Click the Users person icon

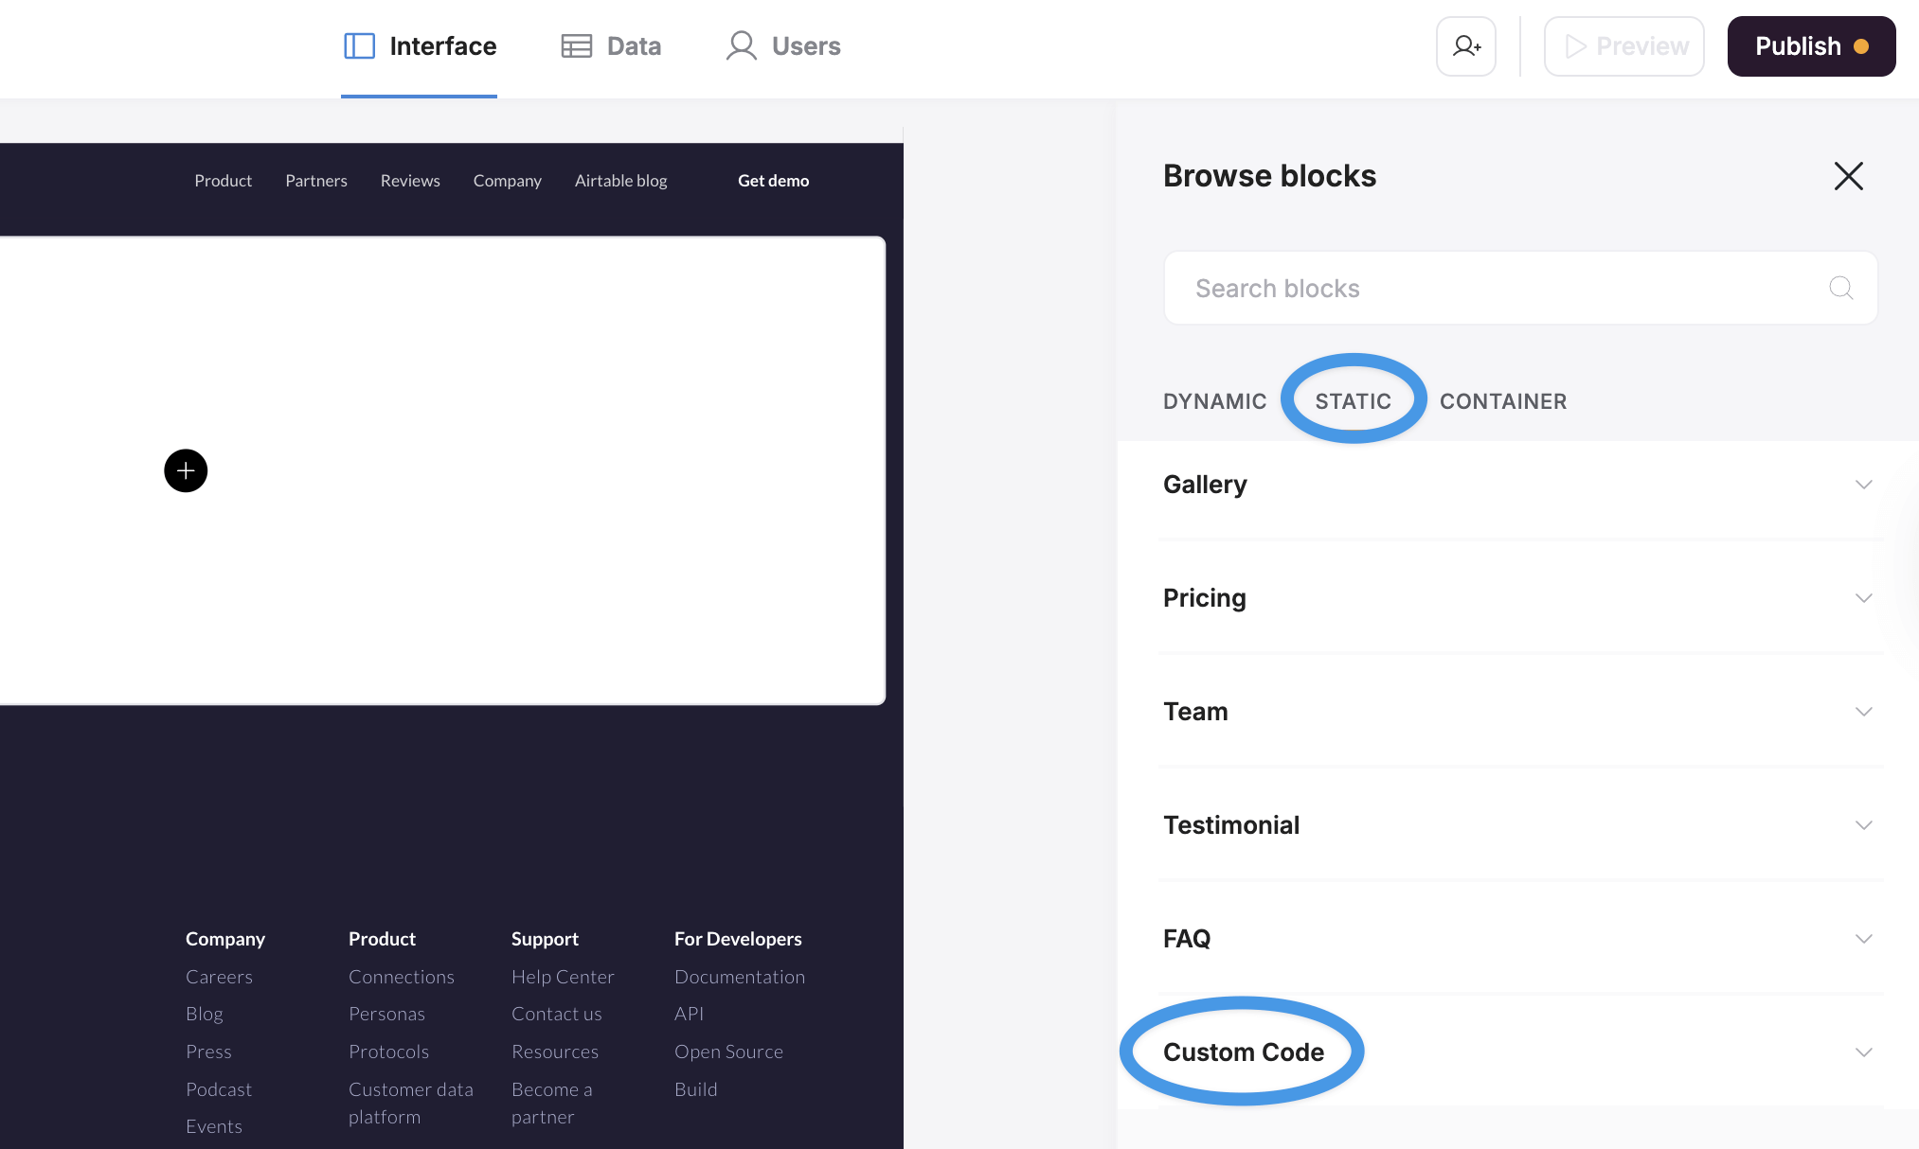[x=741, y=46]
